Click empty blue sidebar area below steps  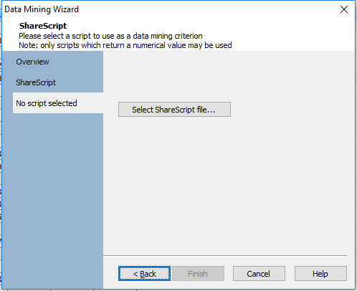coord(52,201)
